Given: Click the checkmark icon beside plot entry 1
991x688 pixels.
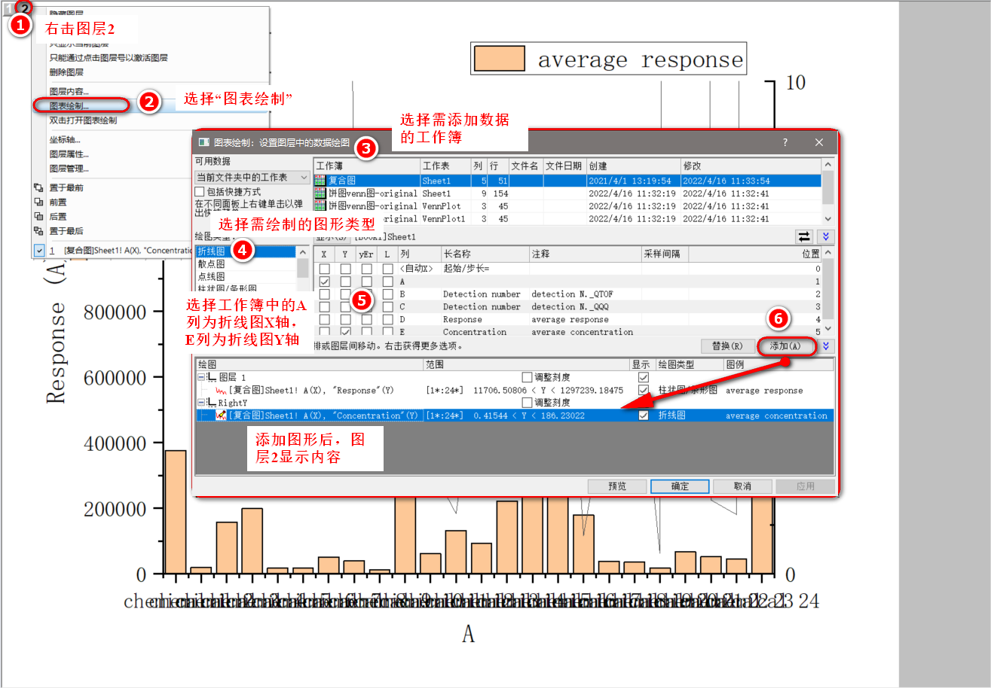Looking at the screenshot, I should pyautogui.click(x=38, y=250).
